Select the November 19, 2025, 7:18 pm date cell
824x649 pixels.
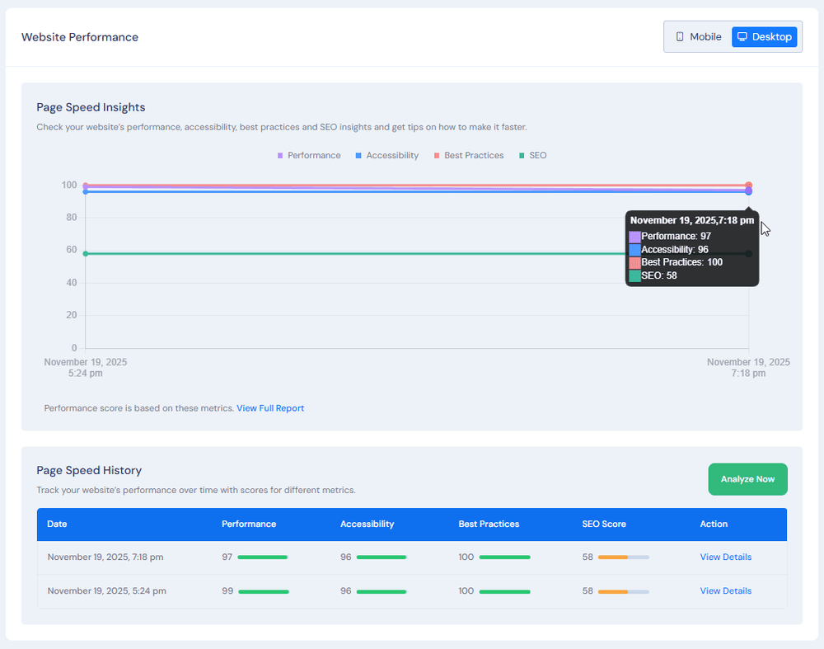pyautogui.click(x=105, y=557)
